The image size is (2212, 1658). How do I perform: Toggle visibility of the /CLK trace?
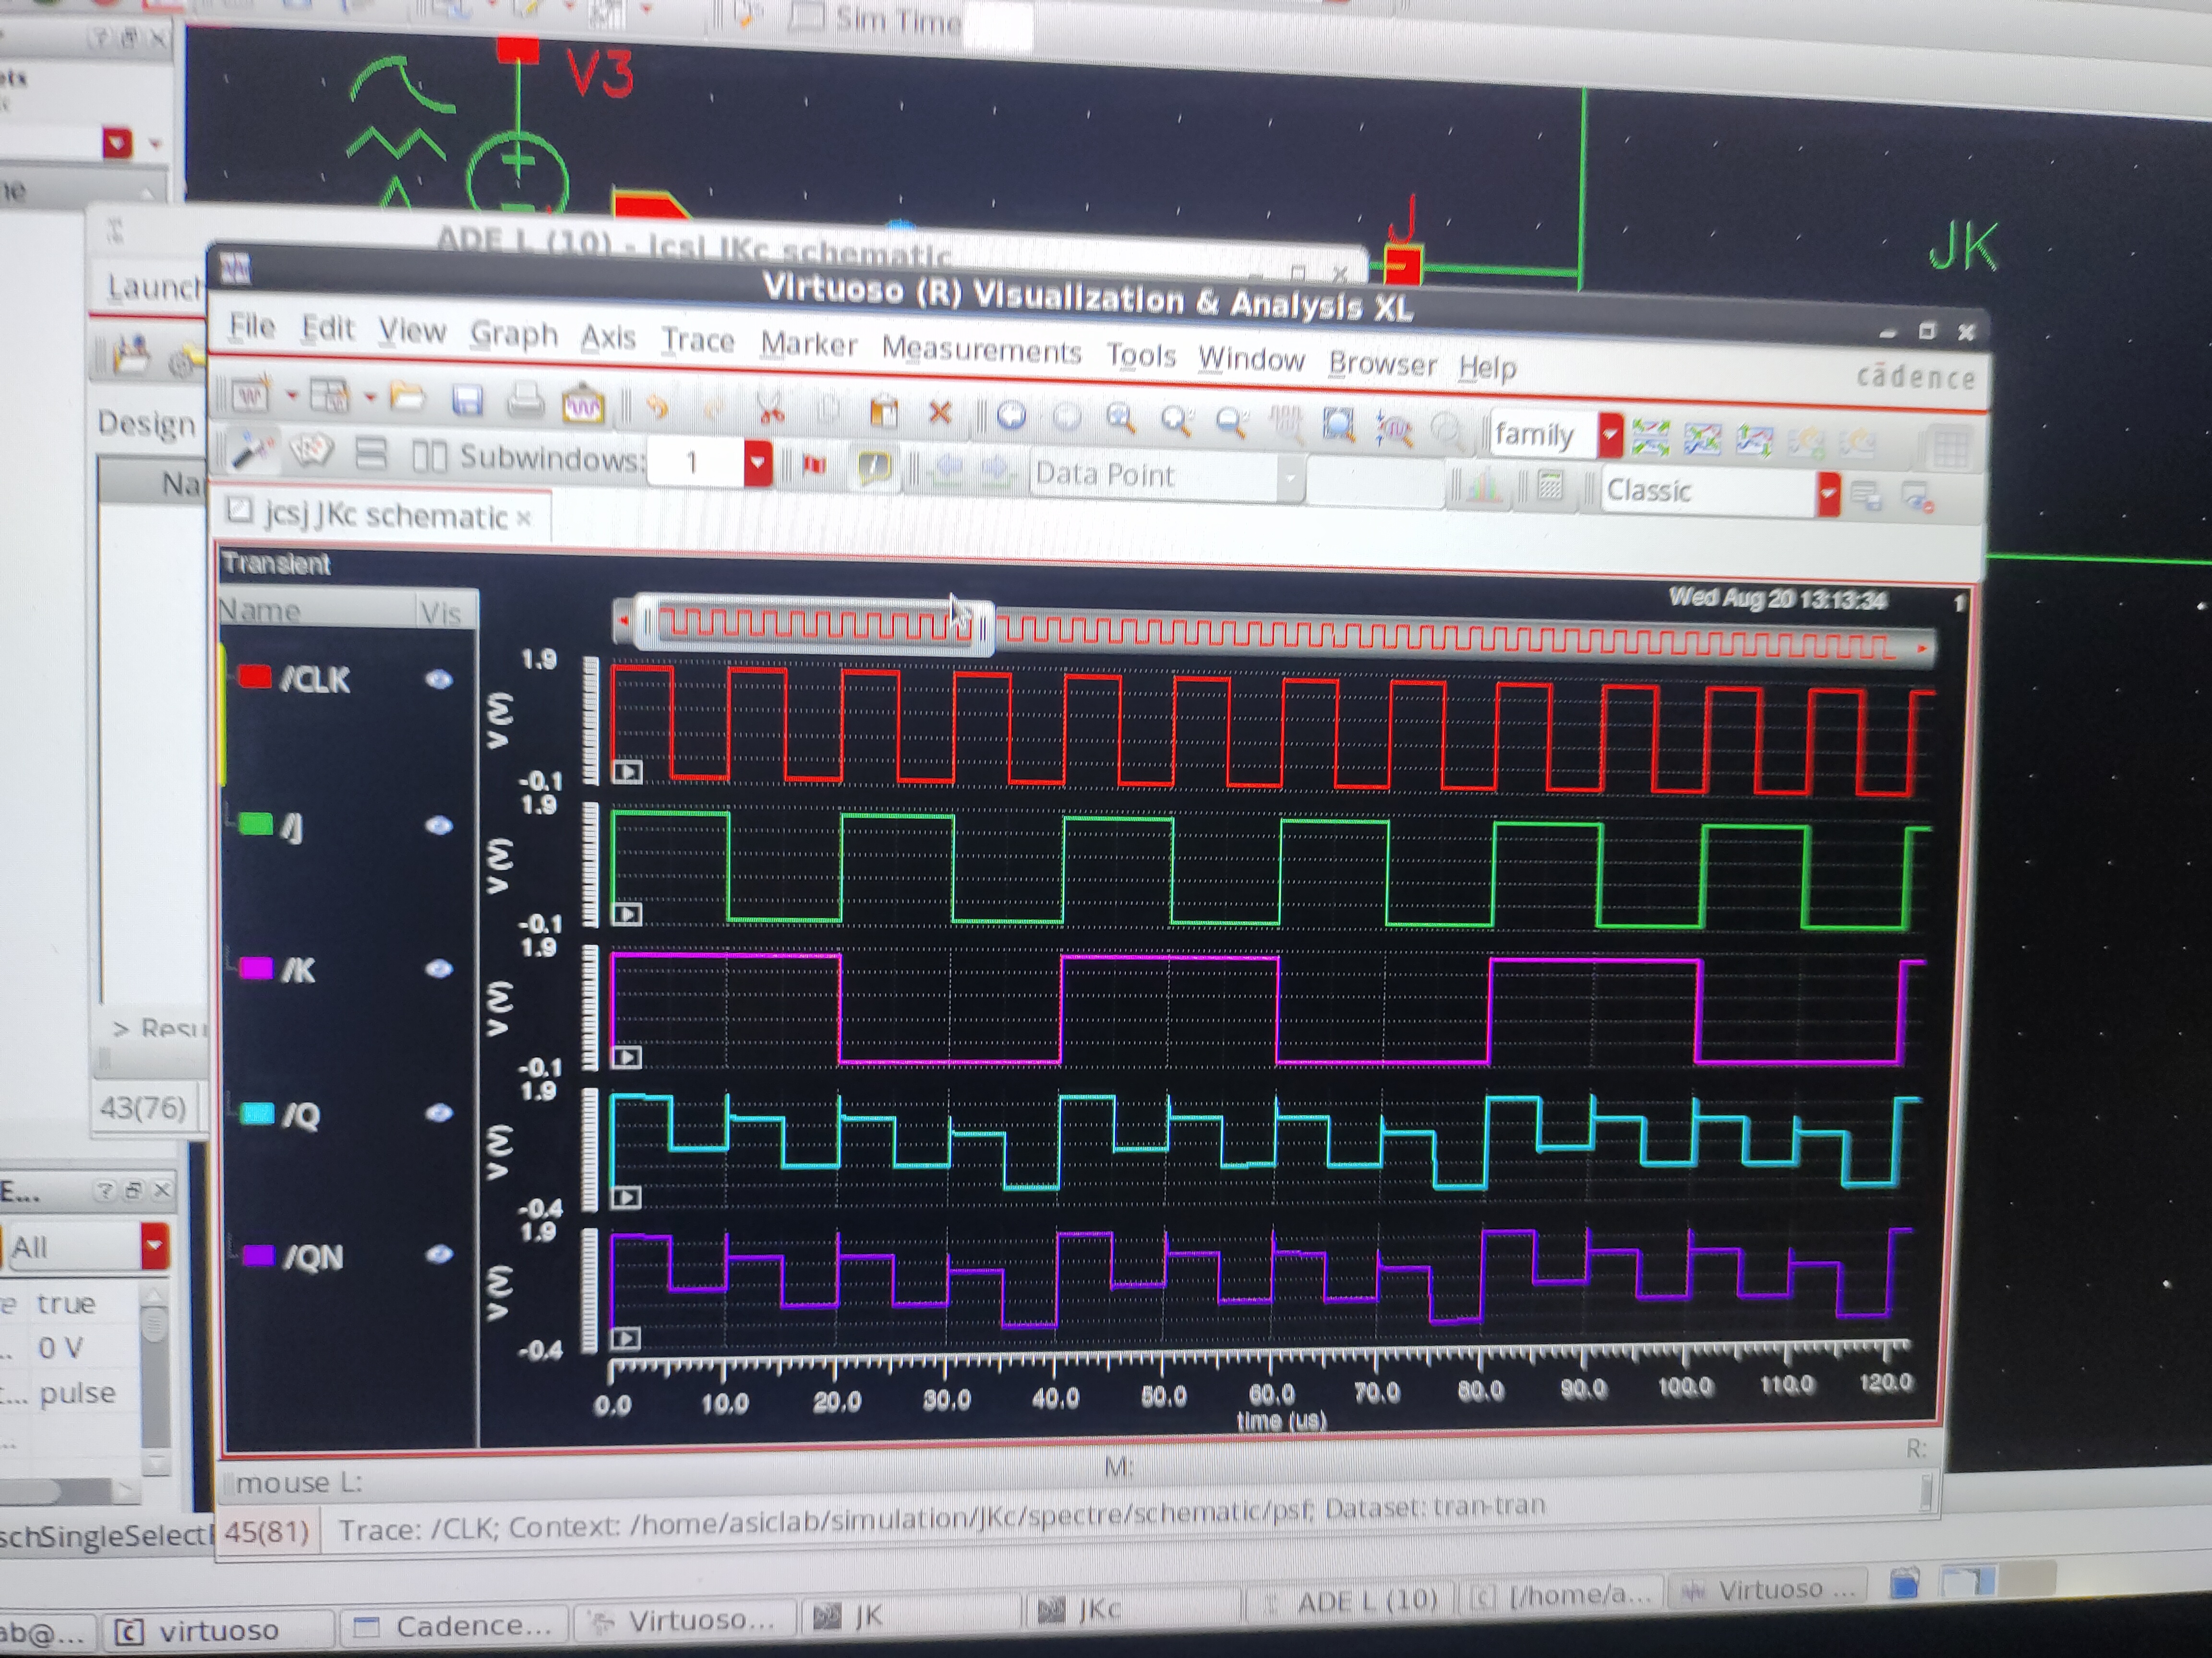[439, 680]
